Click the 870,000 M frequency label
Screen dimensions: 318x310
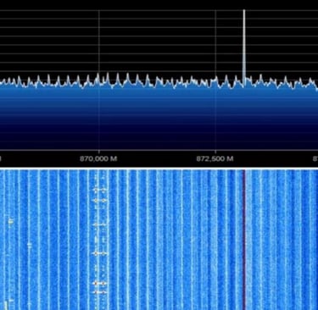(98, 158)
